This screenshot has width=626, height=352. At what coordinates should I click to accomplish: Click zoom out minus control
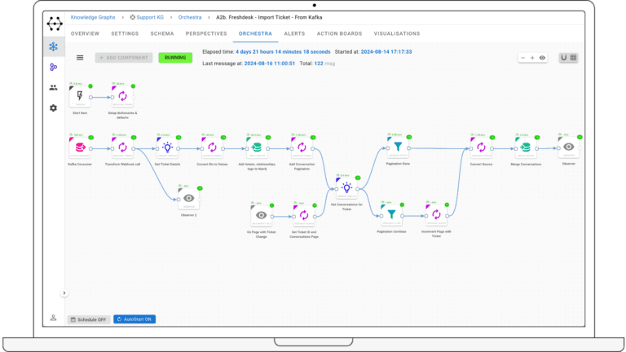(524, 58)
